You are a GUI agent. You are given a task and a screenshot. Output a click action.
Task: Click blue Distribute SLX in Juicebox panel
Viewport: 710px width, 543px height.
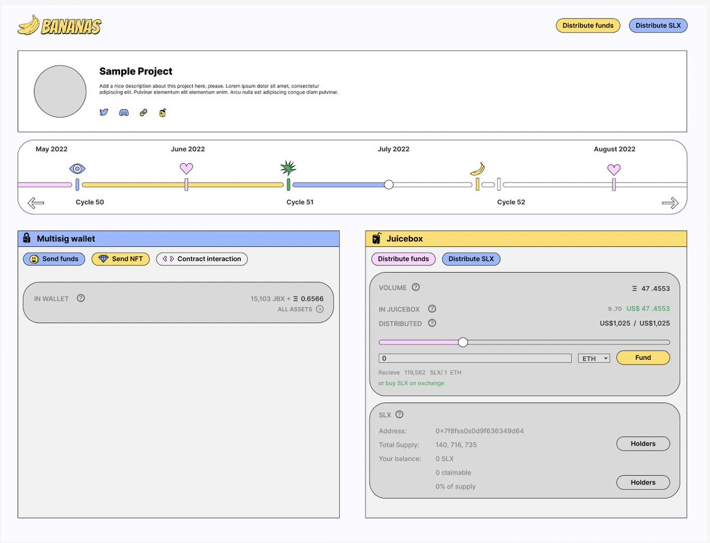point(471,259)
